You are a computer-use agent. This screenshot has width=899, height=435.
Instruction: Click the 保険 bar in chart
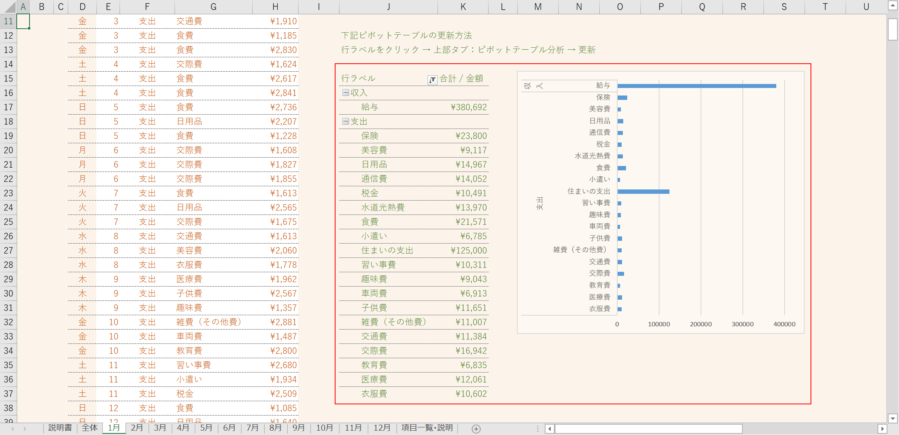tap(622, 98)
